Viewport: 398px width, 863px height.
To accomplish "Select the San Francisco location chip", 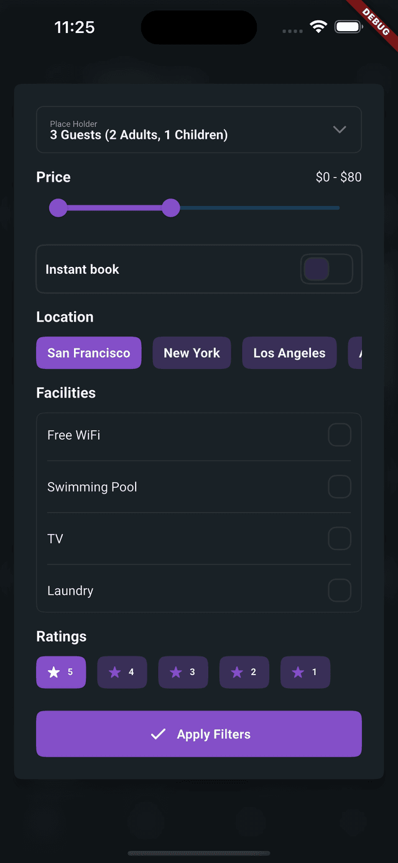I will pos(89,353).
